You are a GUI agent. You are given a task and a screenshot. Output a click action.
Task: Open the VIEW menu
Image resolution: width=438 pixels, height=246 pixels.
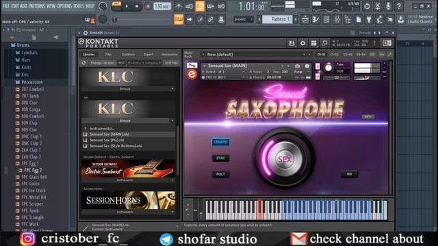click(x=51, y=6)
